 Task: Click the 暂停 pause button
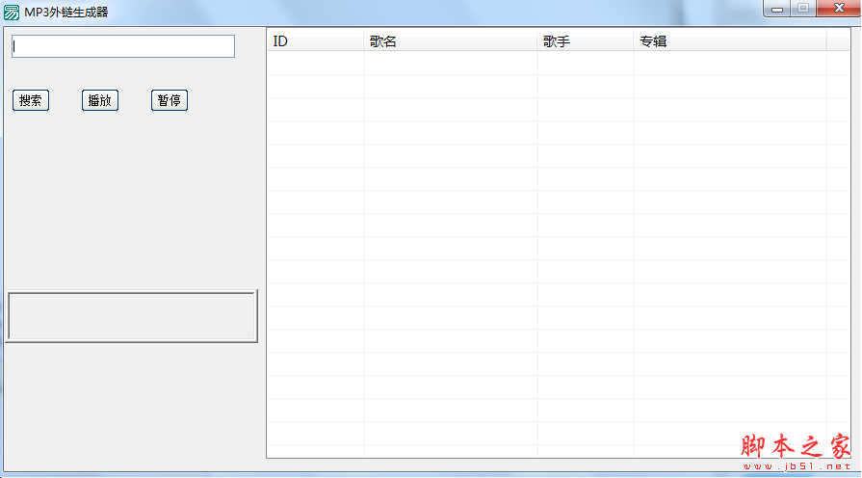click(170, 100)
